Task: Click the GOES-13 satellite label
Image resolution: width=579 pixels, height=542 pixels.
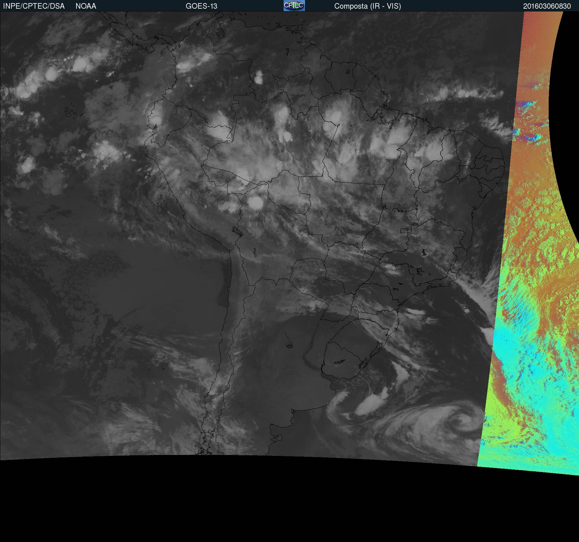Action: [201, 6]
